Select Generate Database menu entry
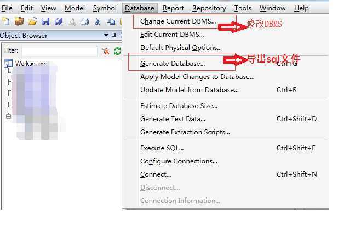The height and width of the screenshot is (226, 344). [173, 64]
